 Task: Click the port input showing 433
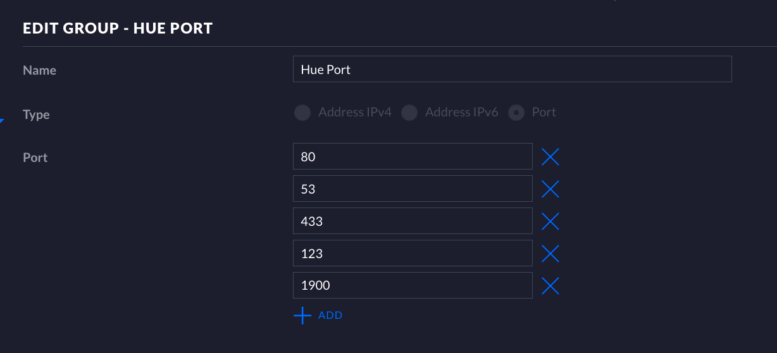412,221
